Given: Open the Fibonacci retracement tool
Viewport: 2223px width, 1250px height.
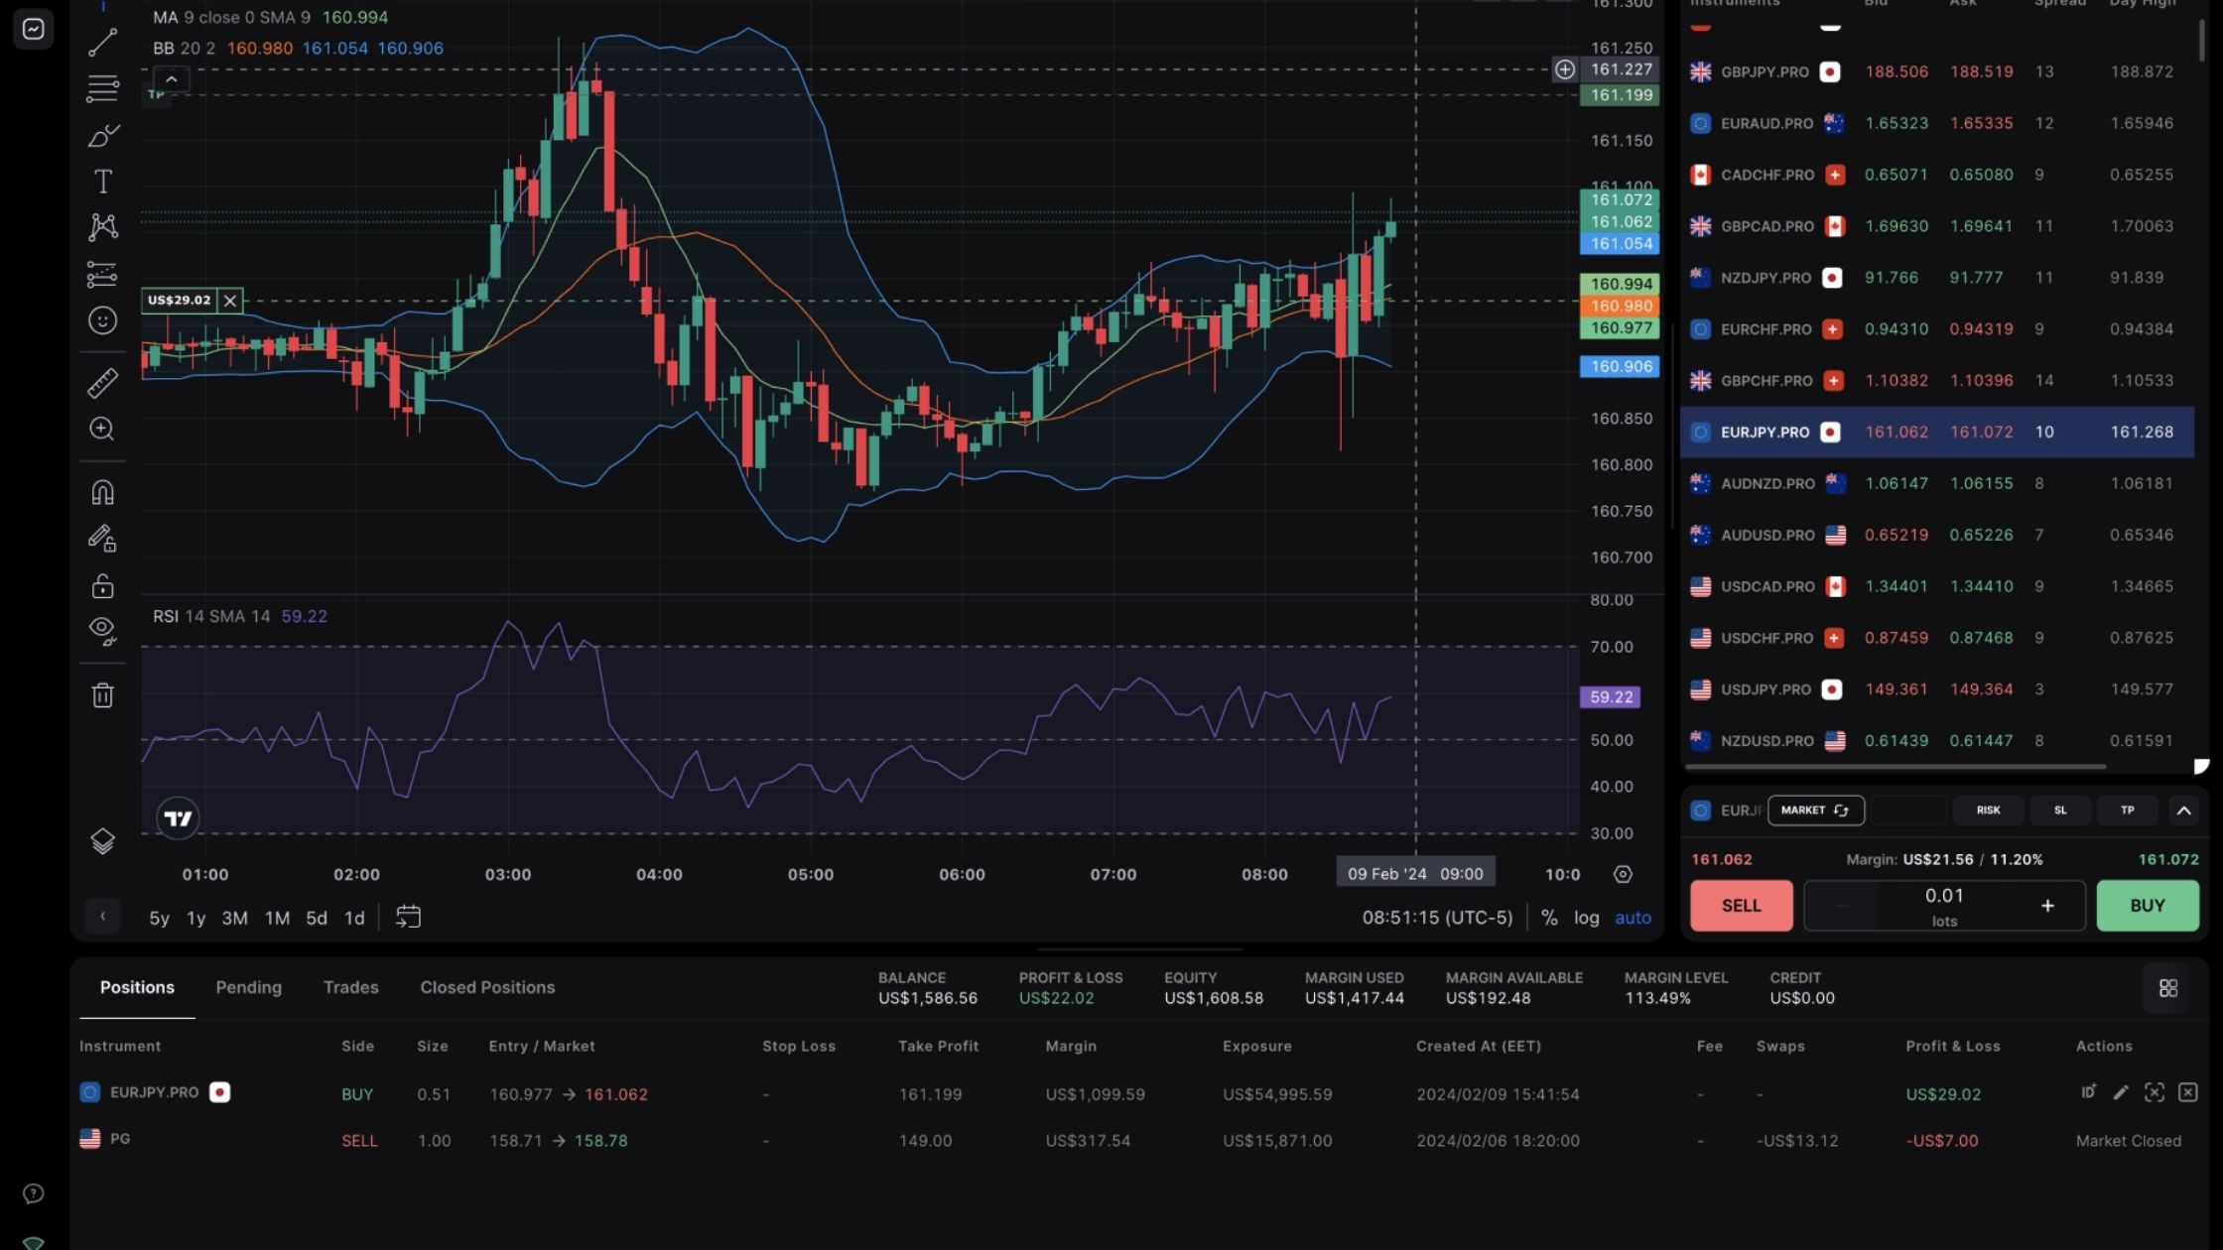Looking at the screenshot, I should tap(102, 88).
